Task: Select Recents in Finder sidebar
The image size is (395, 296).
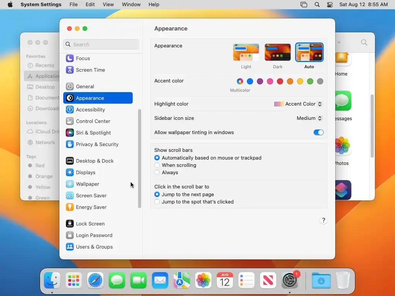Action: tap(42, 66)
